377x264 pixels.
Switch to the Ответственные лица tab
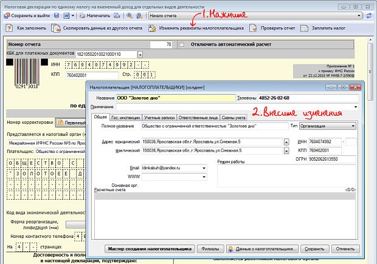[x=198, y=118]
